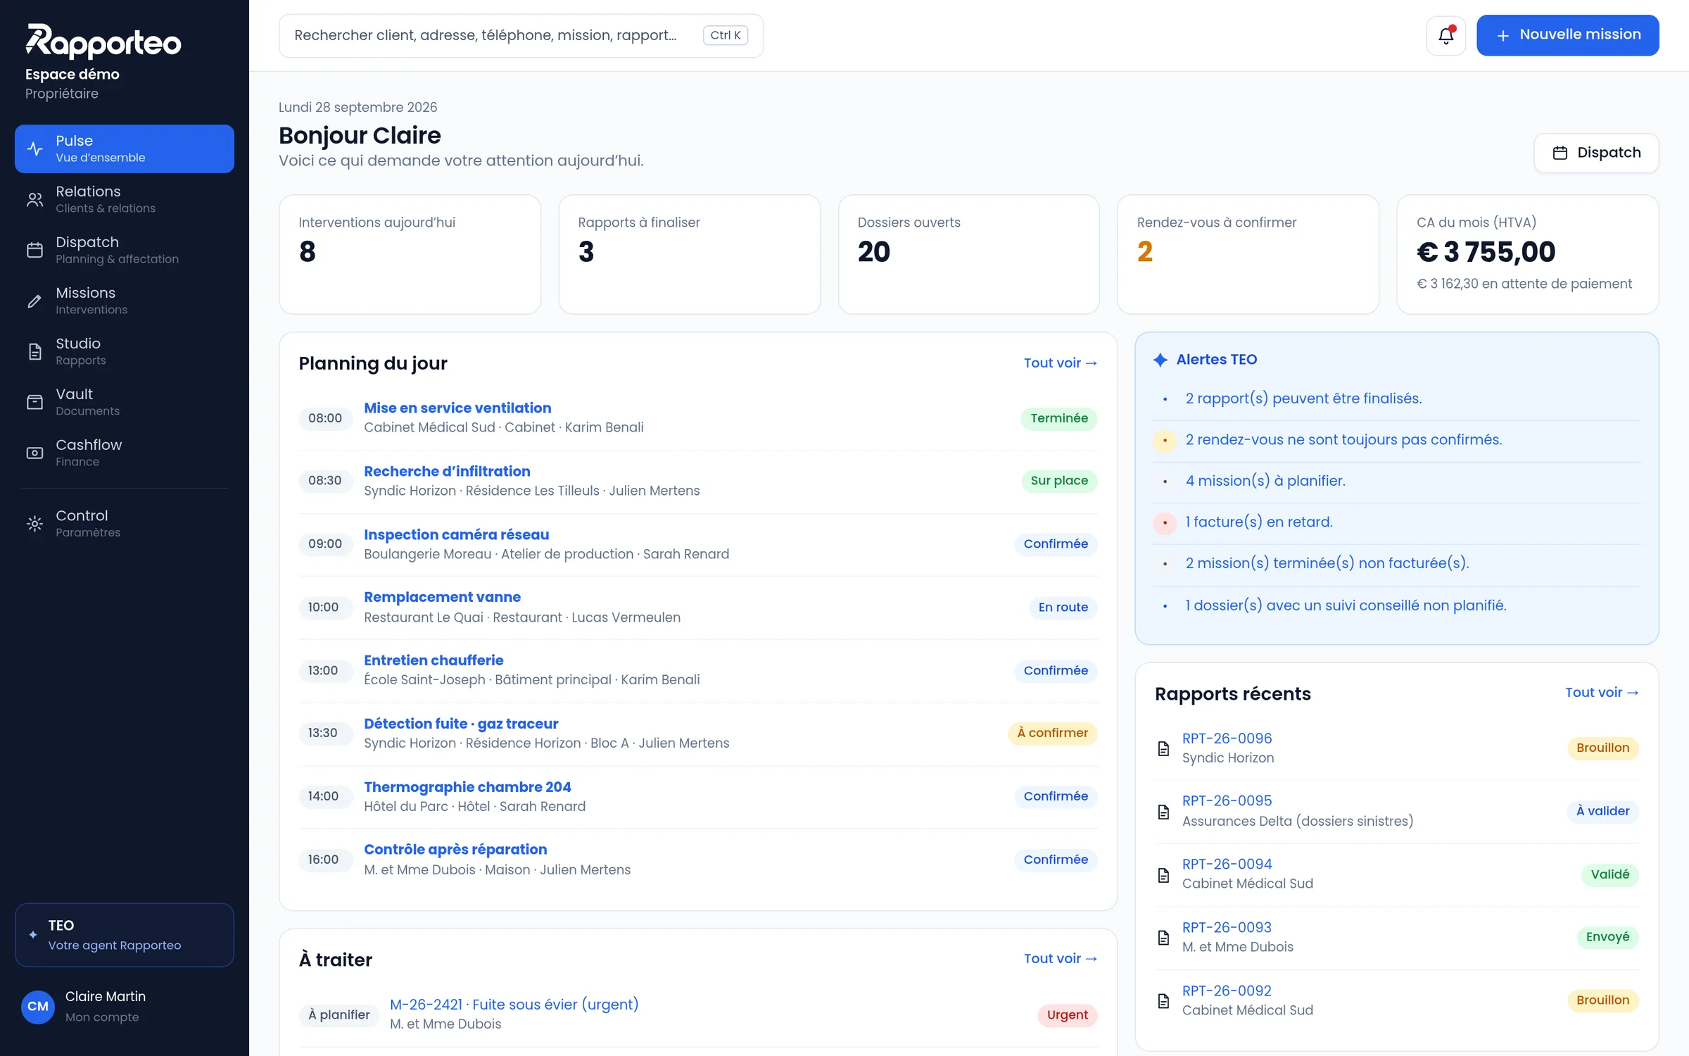
Task: Open Tout voir link in Planning du jour
Action: (x=1060, y=363)
